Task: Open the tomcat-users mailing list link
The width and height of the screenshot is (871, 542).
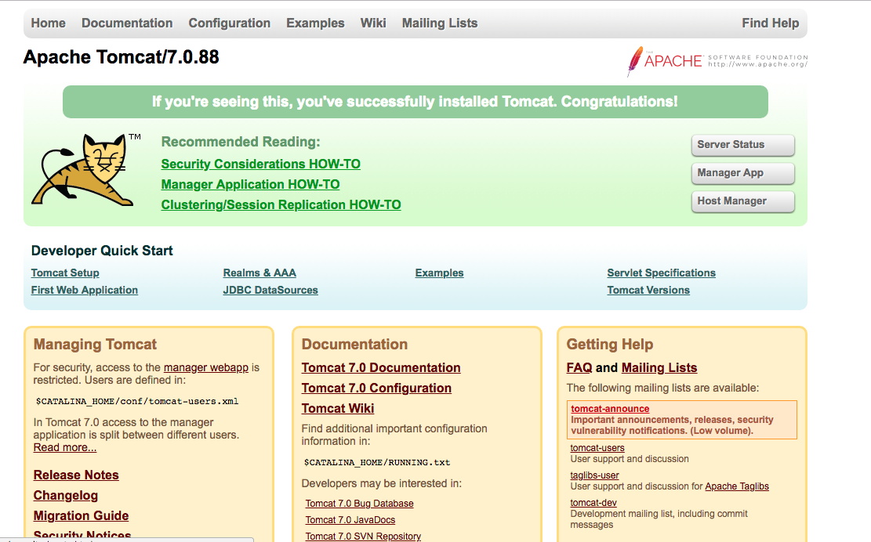Action: [597, 448]
